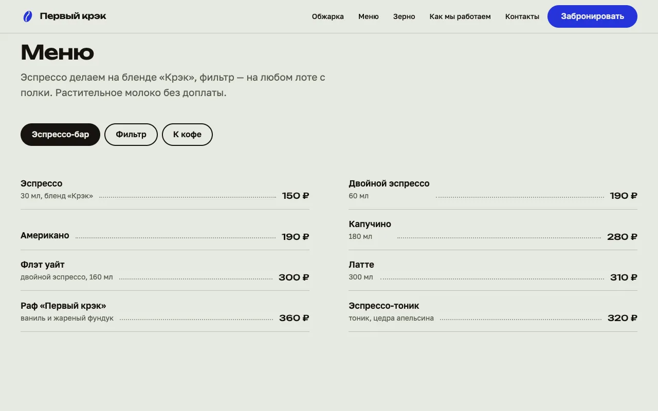Viewport: 658px width, 411px height.
Task: Go to Обжарка in the navigation
Action: pyautogui.click(x=328, y=16)
